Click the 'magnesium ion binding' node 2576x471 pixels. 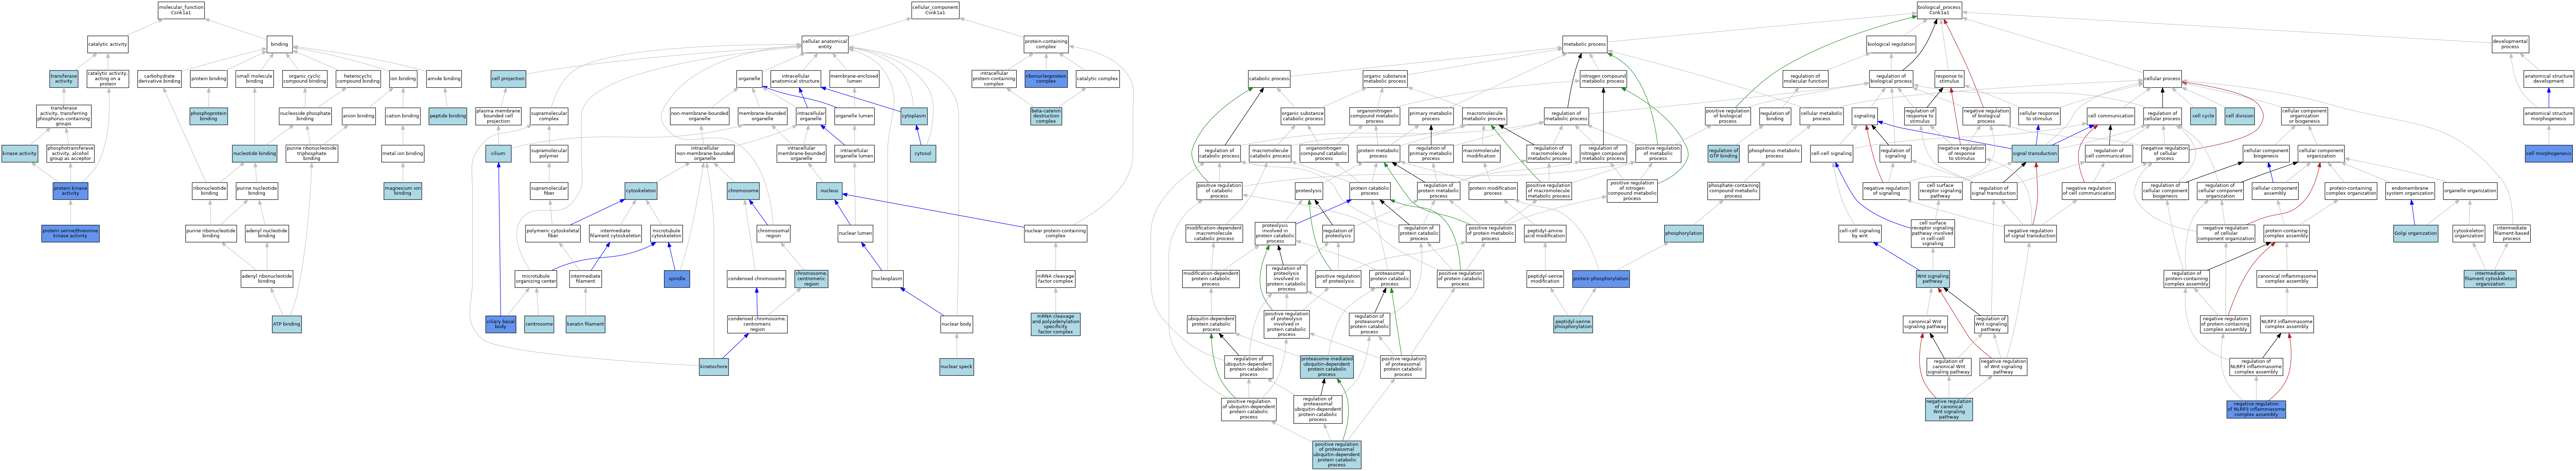coord(403,190)
